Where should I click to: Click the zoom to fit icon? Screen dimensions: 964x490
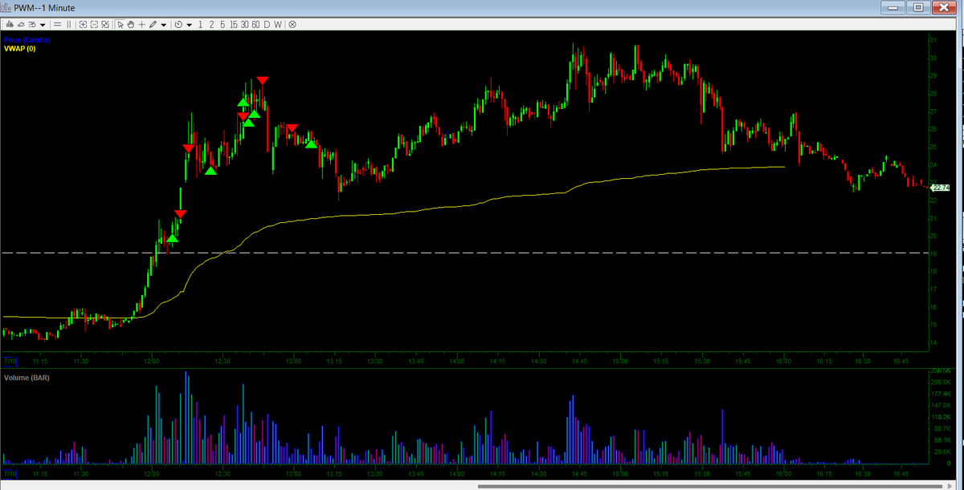(105, 24)
